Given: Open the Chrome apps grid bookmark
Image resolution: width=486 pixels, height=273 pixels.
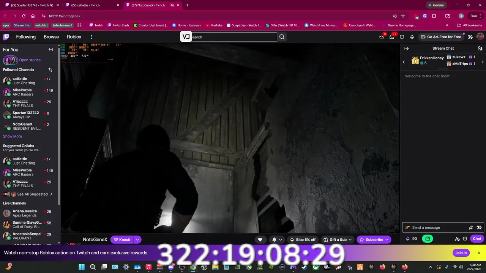Looking at the screenshot, I should coord(79,25).
